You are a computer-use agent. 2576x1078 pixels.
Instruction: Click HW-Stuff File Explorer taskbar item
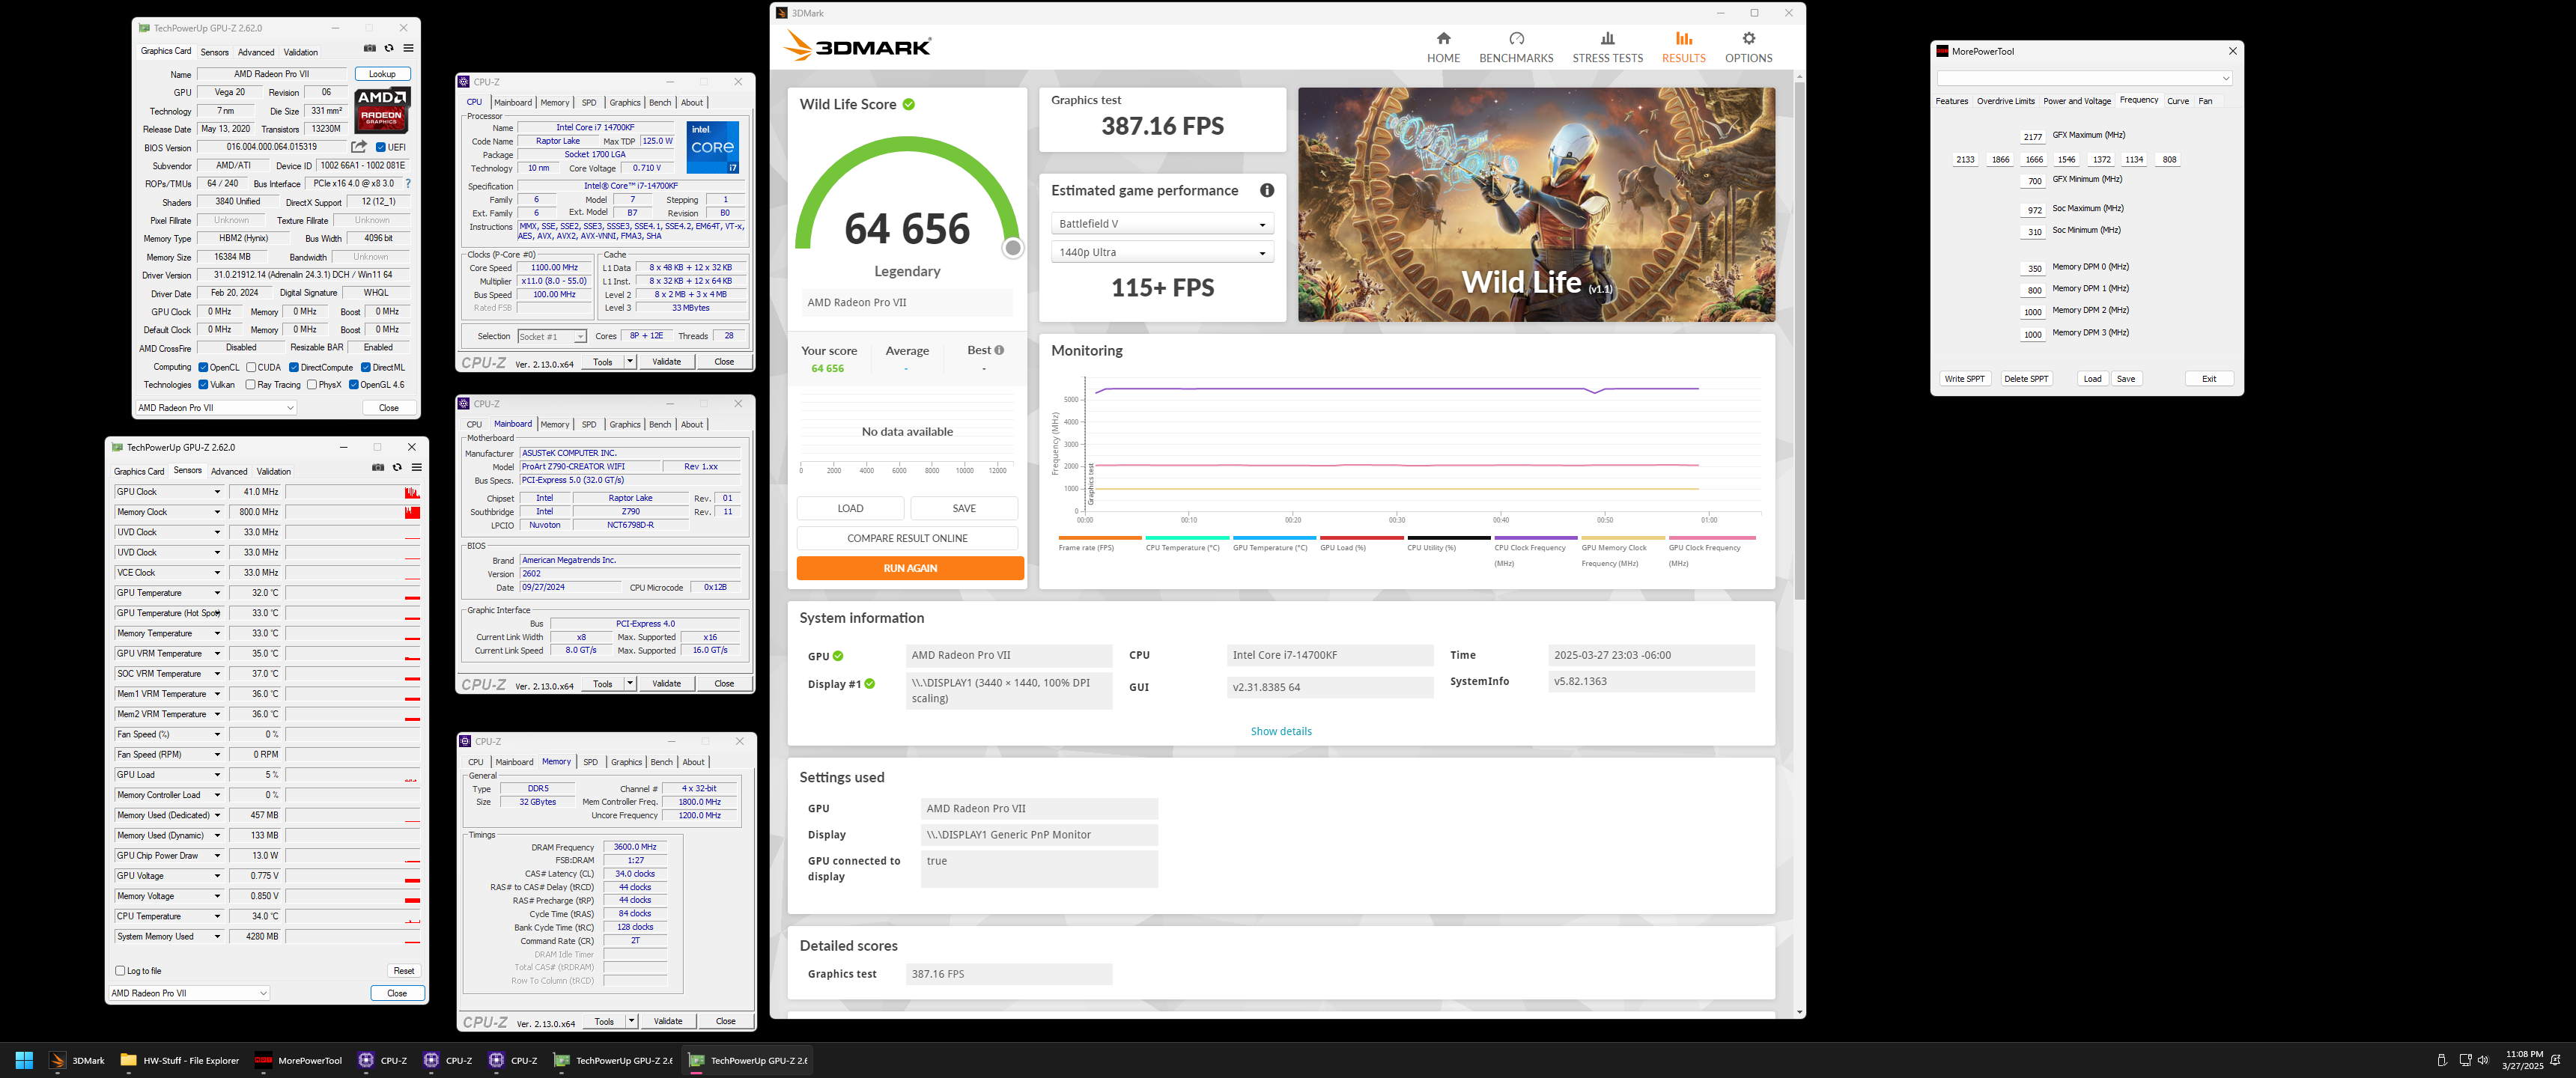(179, 1060)
